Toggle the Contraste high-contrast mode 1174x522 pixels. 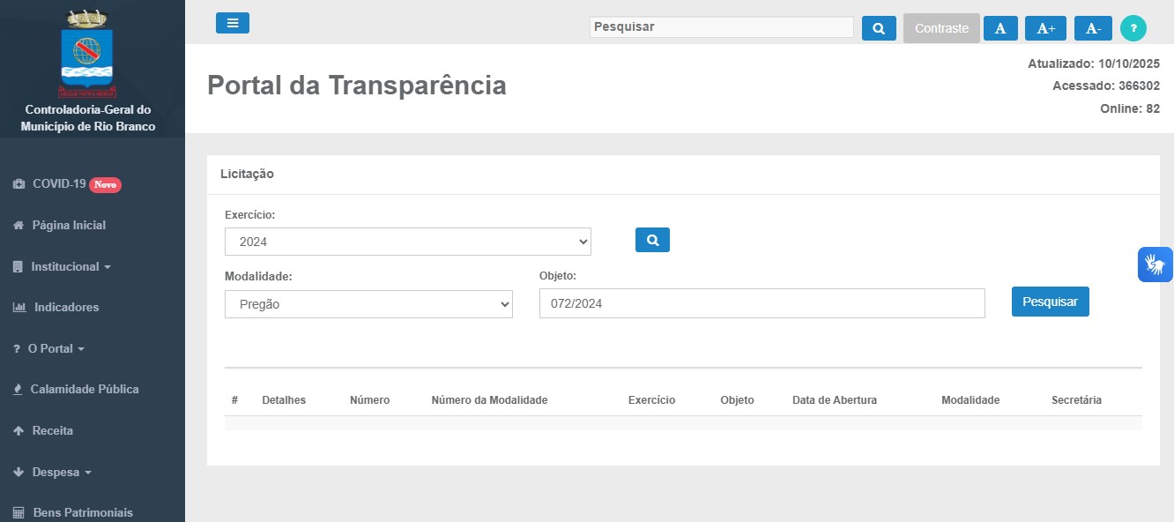coord(941,28)
